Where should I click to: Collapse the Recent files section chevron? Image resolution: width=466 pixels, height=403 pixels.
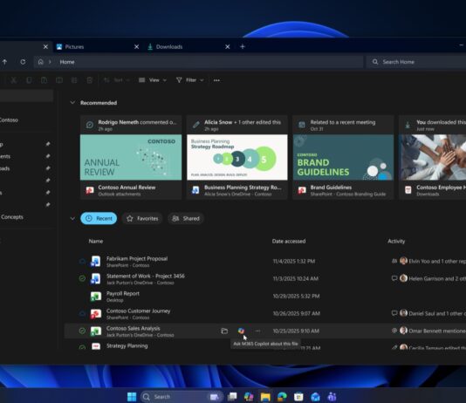(x=72, y=219)
